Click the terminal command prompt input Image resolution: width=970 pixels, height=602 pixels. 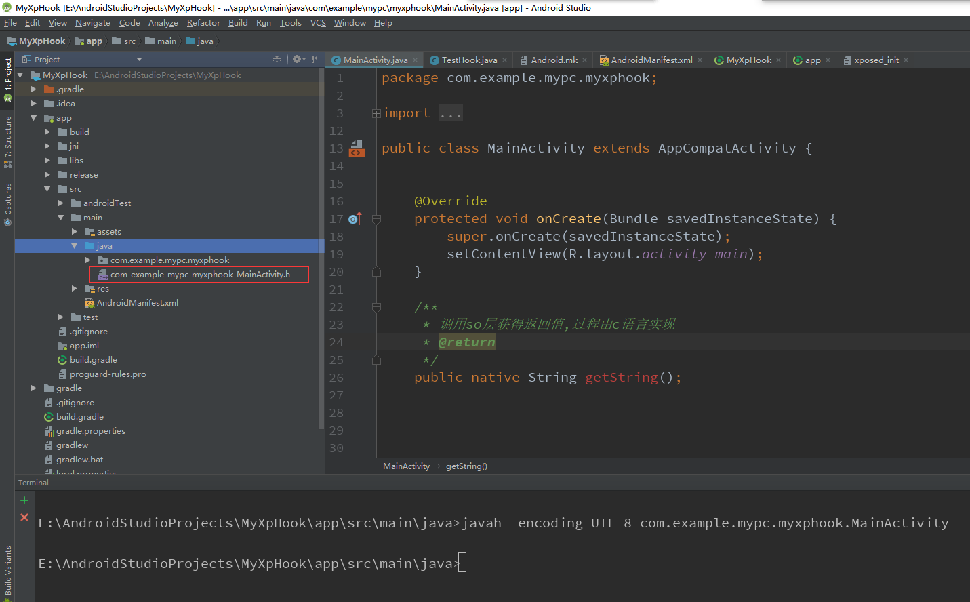coord(462,563)
